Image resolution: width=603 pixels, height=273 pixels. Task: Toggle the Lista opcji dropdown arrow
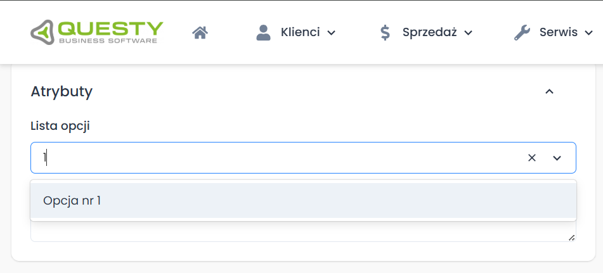click(557, 158)
